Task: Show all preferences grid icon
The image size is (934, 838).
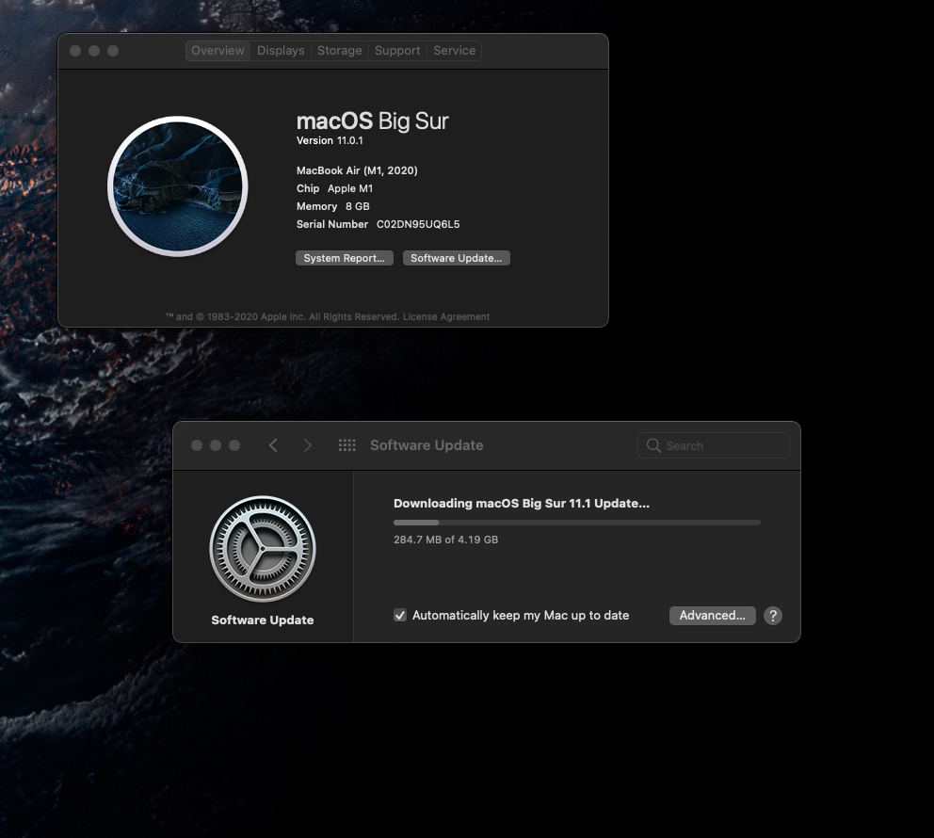Action: (x=346, y=445)
